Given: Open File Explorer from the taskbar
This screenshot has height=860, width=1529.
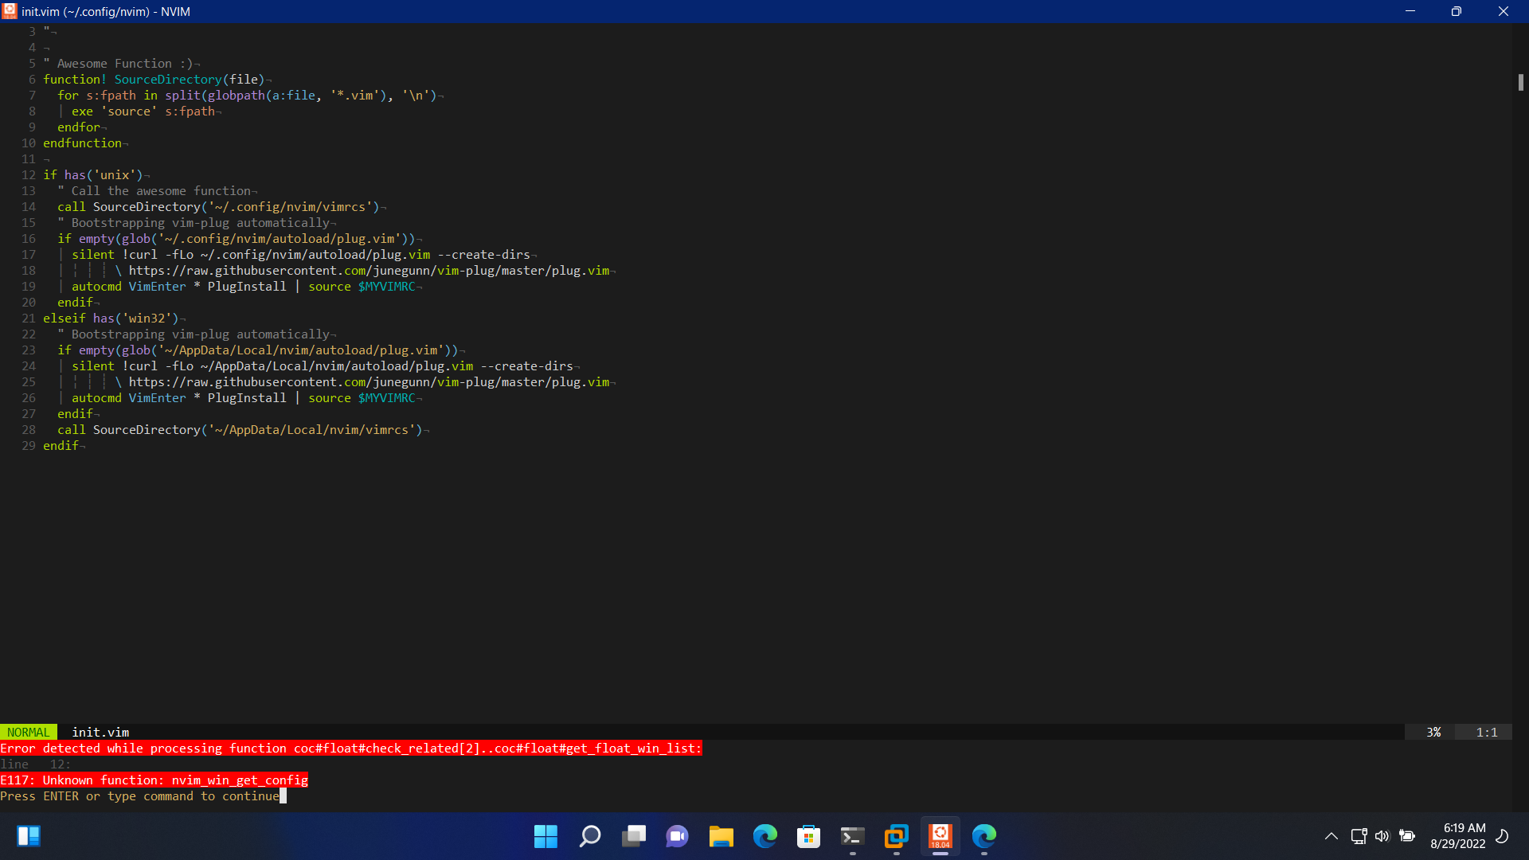Looking at the screenshot, I should pos(721,836).
